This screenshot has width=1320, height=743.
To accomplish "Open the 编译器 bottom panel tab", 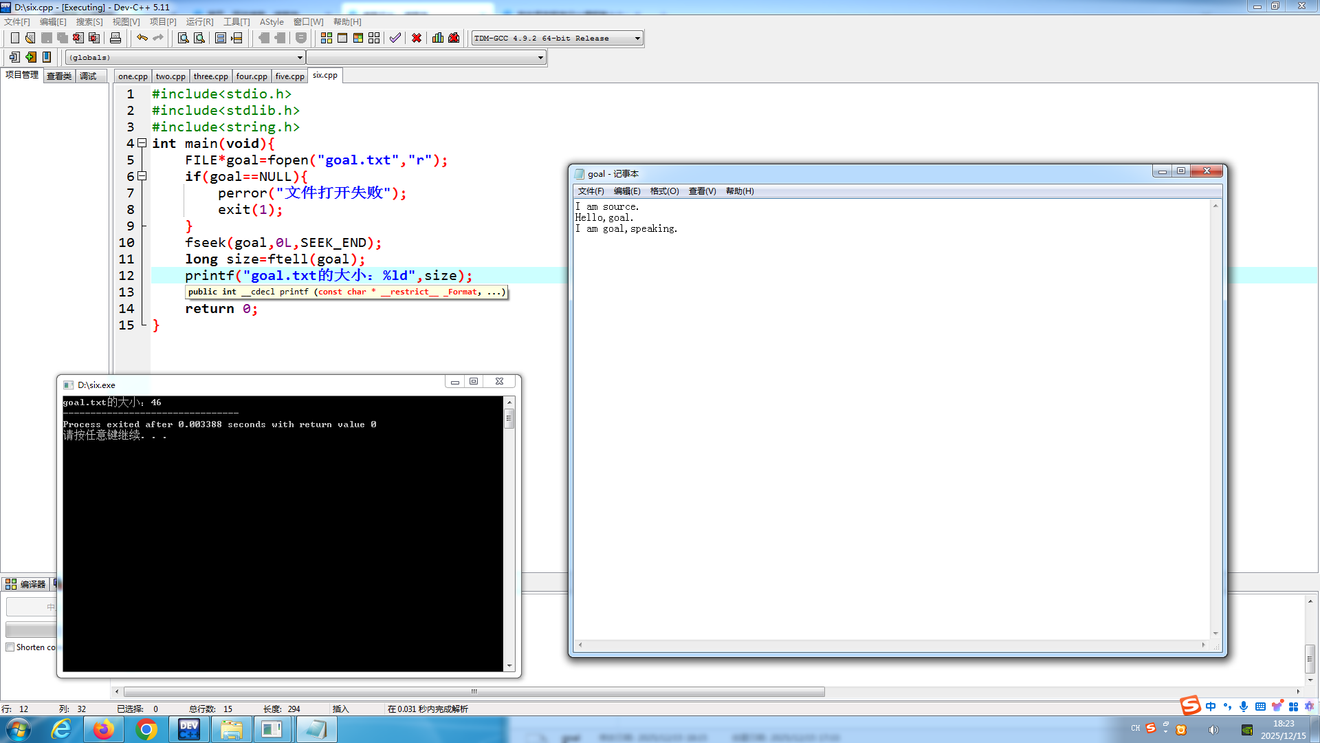I will coord(26,584).
